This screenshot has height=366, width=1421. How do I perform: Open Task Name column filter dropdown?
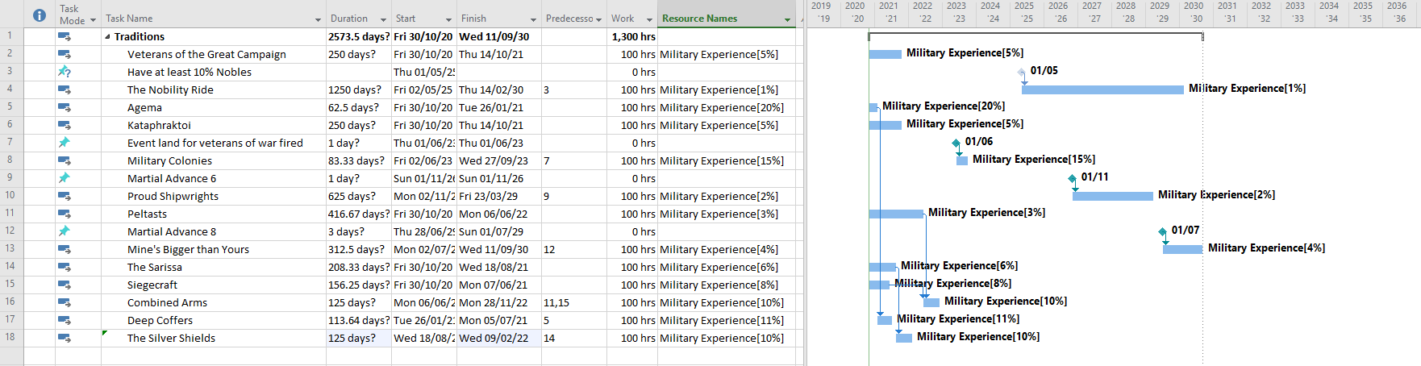point(318,19)
